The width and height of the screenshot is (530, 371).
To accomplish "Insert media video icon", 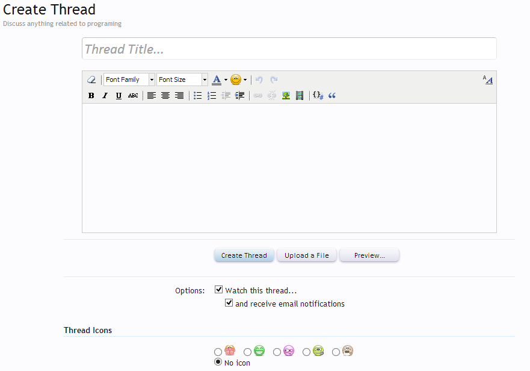I will click(x=300, y=96).
